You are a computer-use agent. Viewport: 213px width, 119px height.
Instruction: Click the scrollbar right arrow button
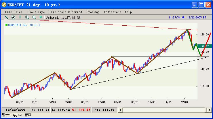[x=209, y=110]
